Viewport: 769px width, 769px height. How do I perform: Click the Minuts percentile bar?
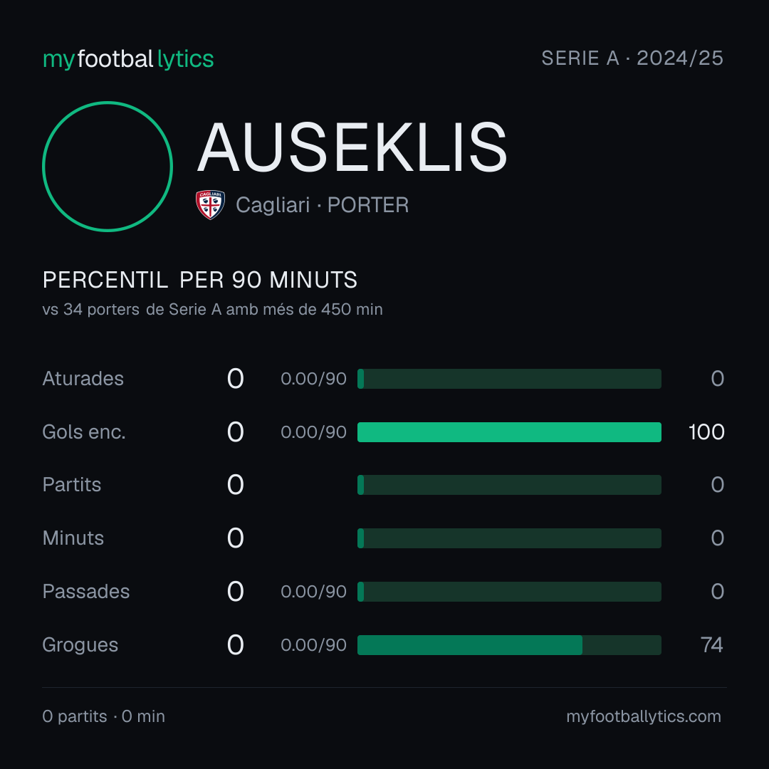[509, 538]
